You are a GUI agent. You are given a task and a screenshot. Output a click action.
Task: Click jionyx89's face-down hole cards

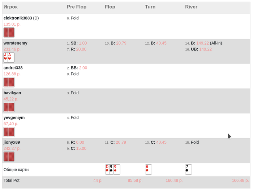[x=9, y=157]
